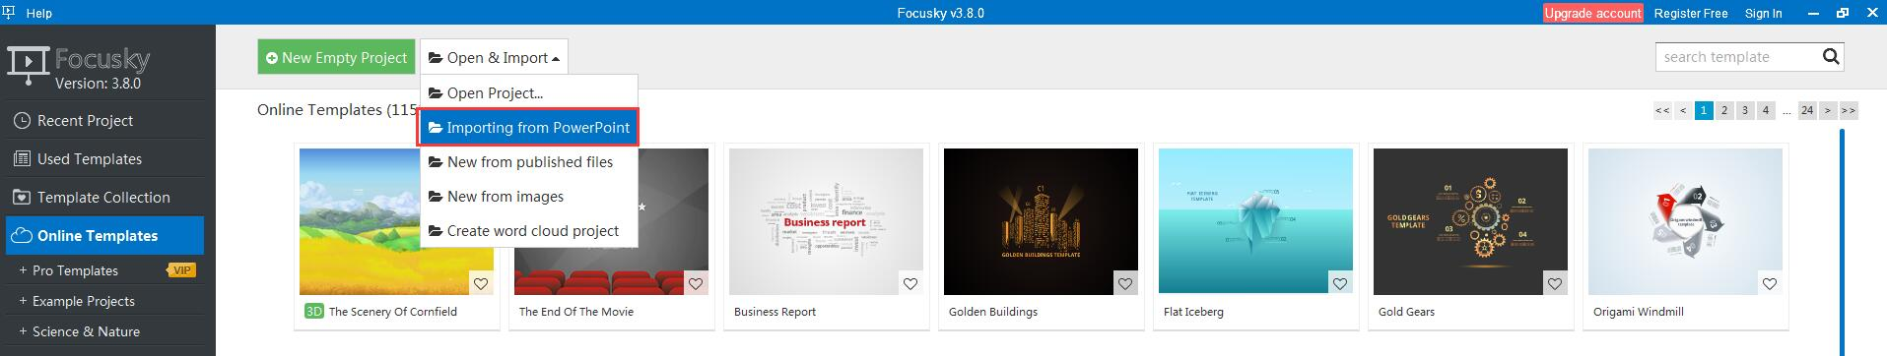Favorite The End Of The Movie heart
Screen dimensions: 1887x356
coord(696,283)
